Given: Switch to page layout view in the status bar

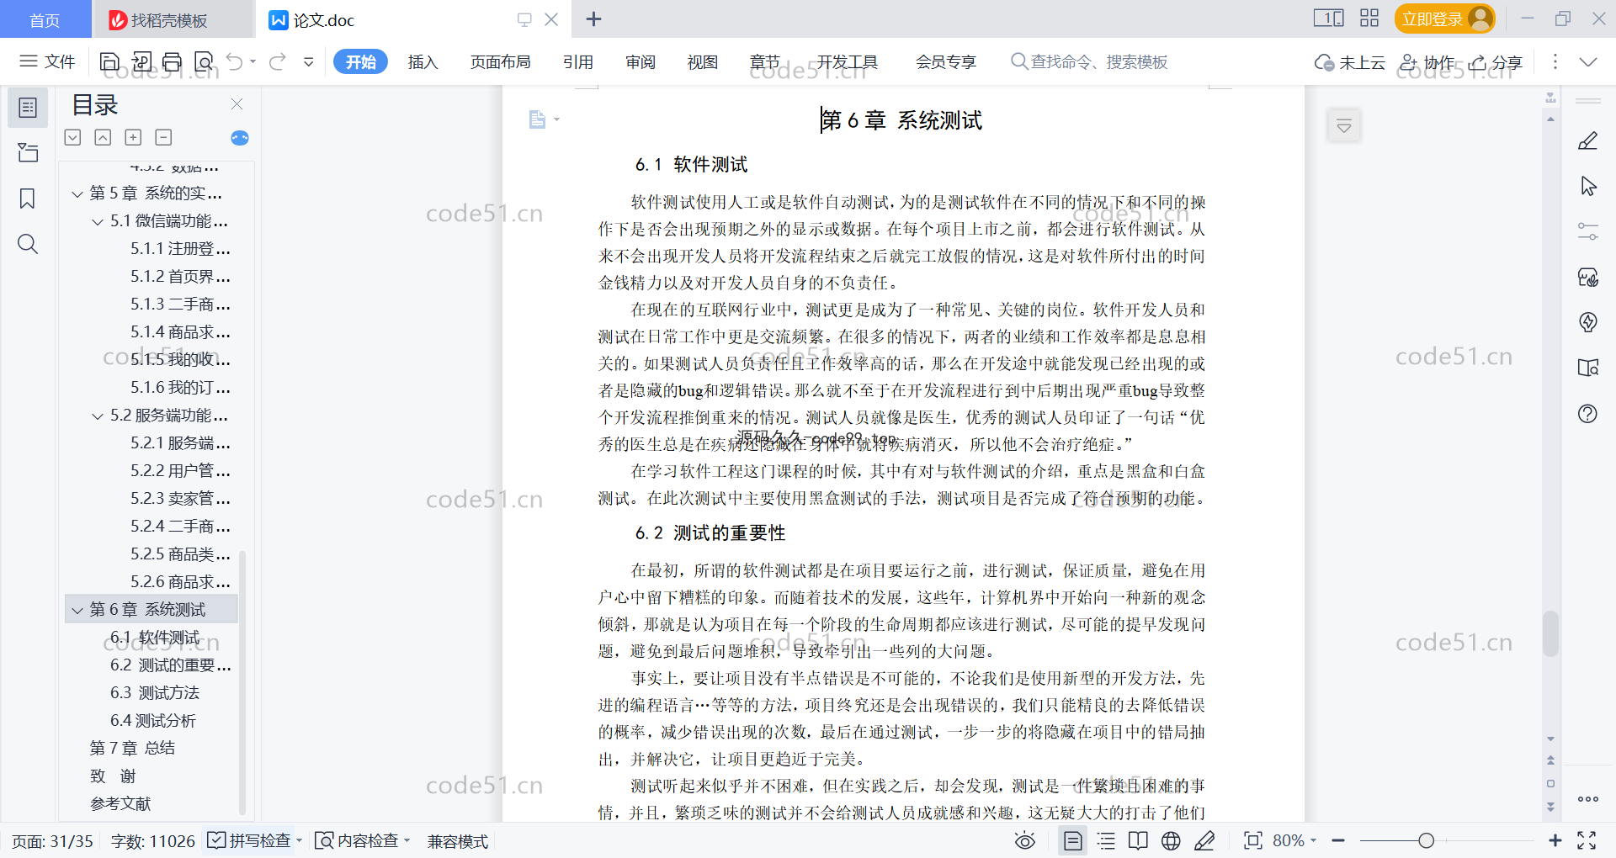Looking at the screenshot, I should tap(1073, 840).
